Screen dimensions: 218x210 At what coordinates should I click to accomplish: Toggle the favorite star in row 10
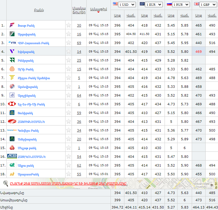[69, 104]
